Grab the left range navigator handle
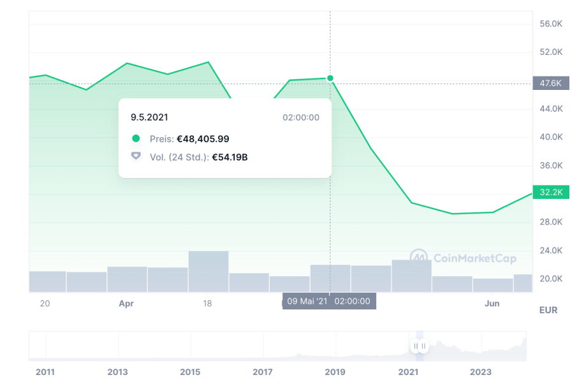Viewport: 577px width, 391px height. (x=416, y=346)
